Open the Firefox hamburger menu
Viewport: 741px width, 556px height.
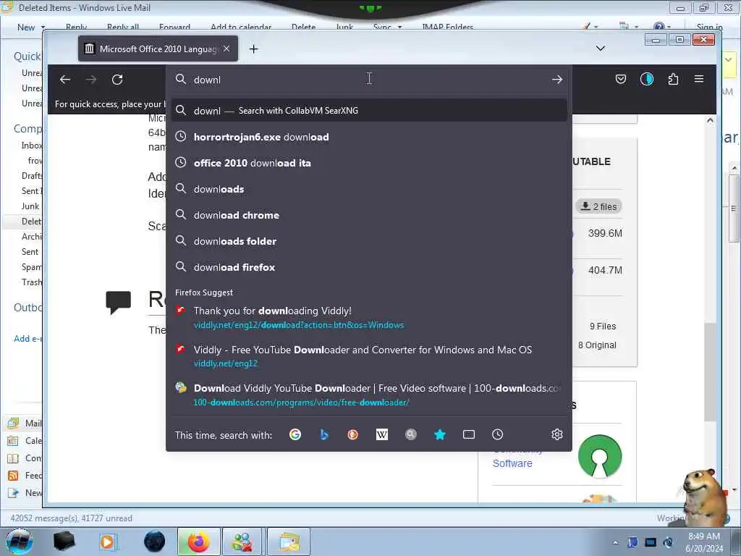pos(699,79)
